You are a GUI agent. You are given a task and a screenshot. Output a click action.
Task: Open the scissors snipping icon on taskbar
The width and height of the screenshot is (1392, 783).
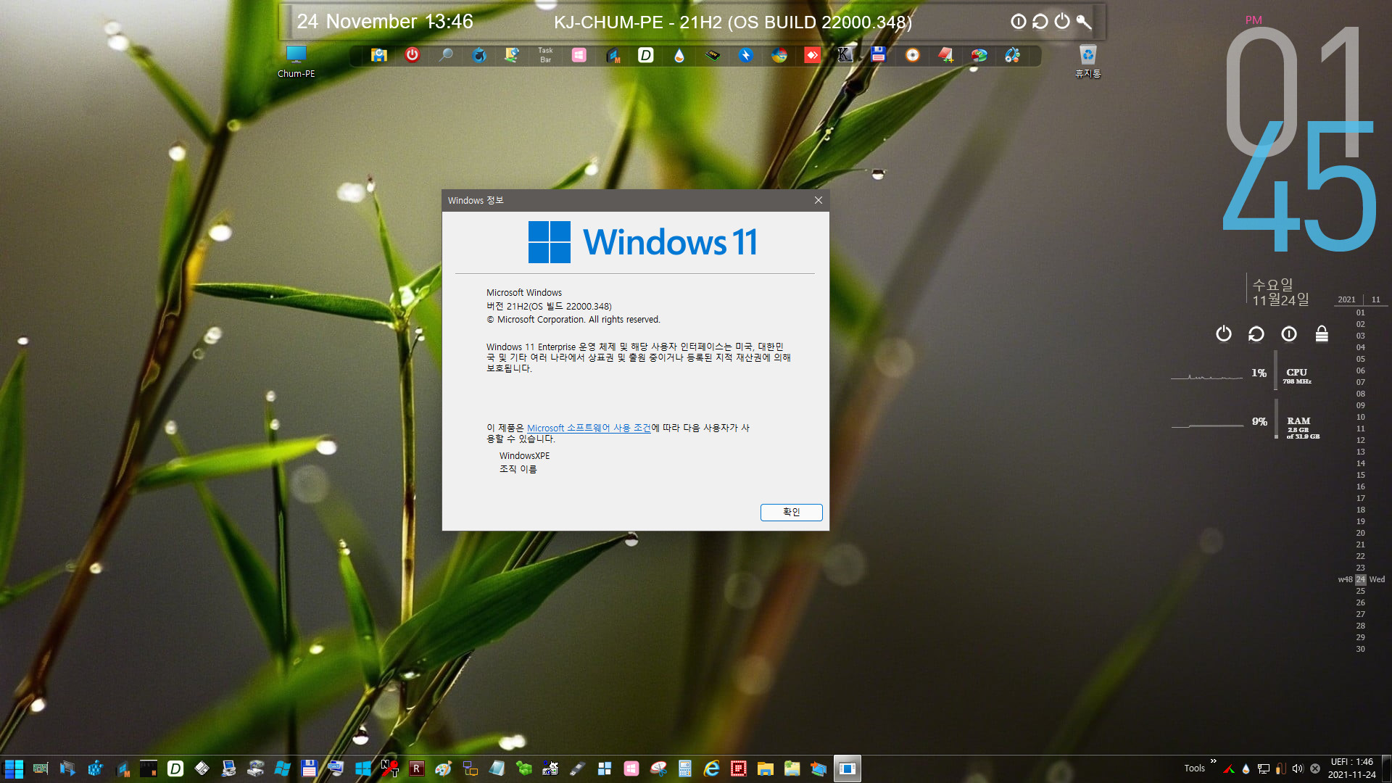tap(658, 768)
